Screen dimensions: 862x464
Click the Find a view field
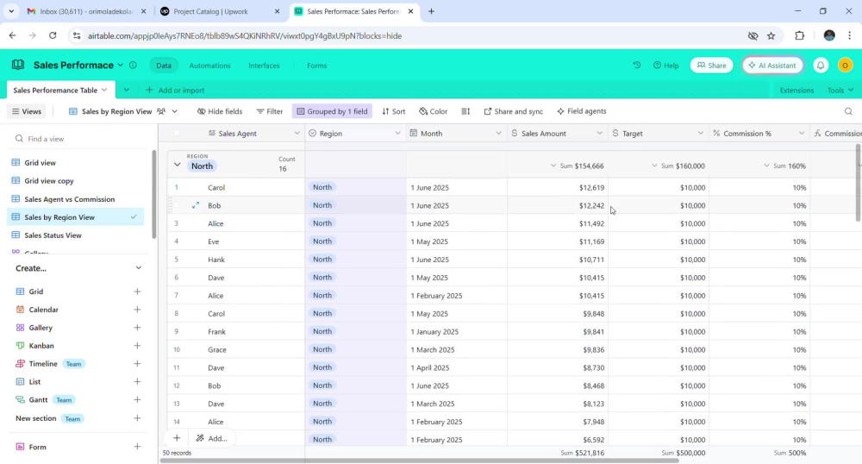point(77,139)
